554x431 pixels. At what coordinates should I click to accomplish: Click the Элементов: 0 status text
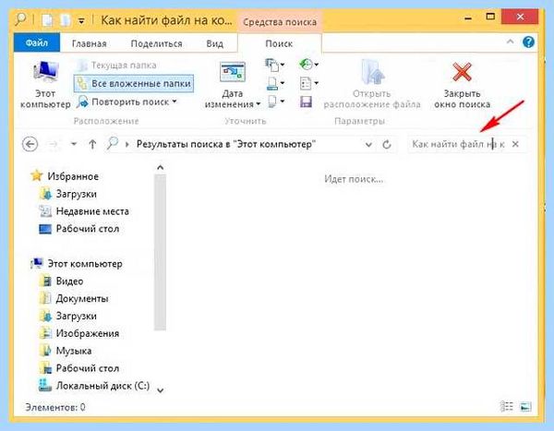pyautogui.click(x=55, y=407)
